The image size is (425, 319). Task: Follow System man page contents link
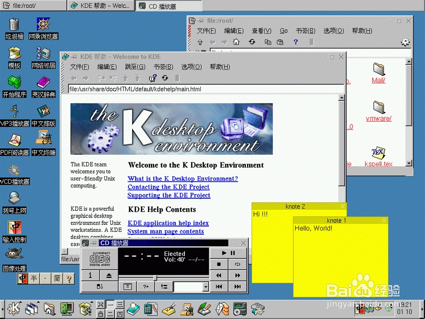[x=166, y=231]
